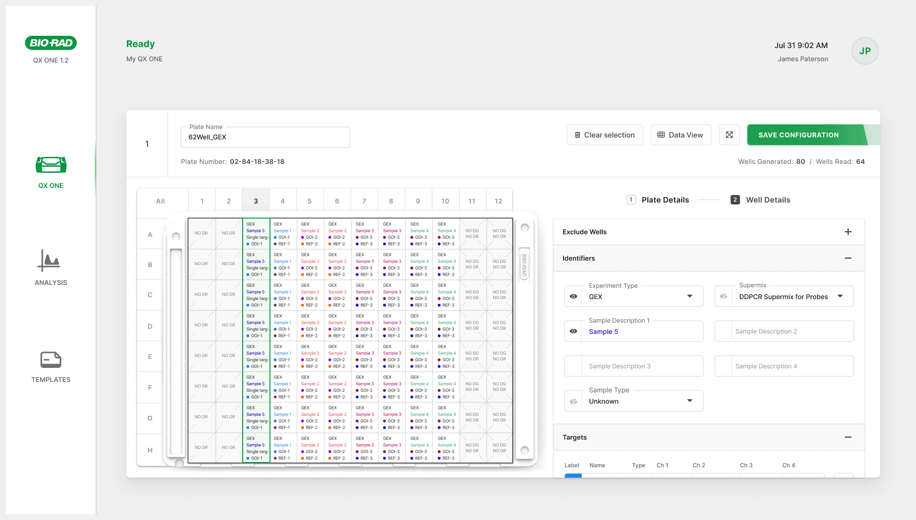The height and width of the screenshot is (520, 916).
Task: Click the Bio-Rad logo
Action: coord(51,43)
